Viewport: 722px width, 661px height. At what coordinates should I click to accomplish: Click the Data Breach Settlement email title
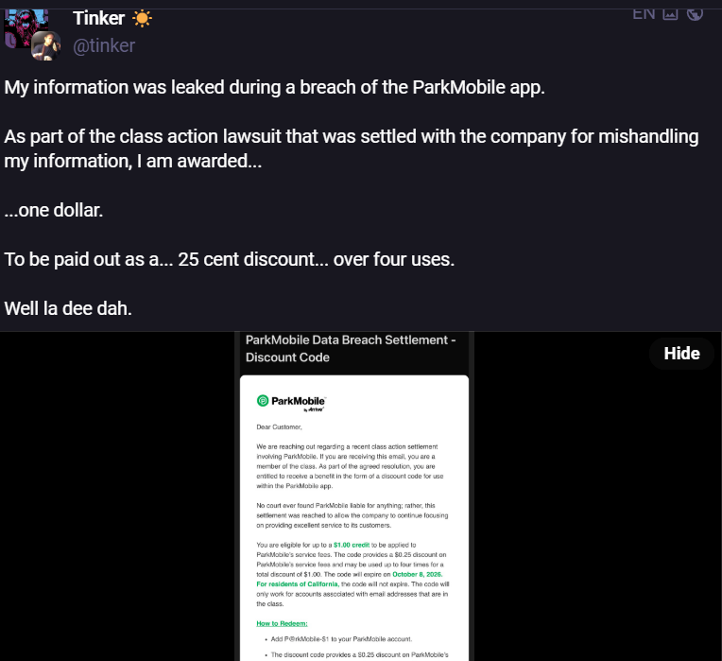click(x=350, y=348)
